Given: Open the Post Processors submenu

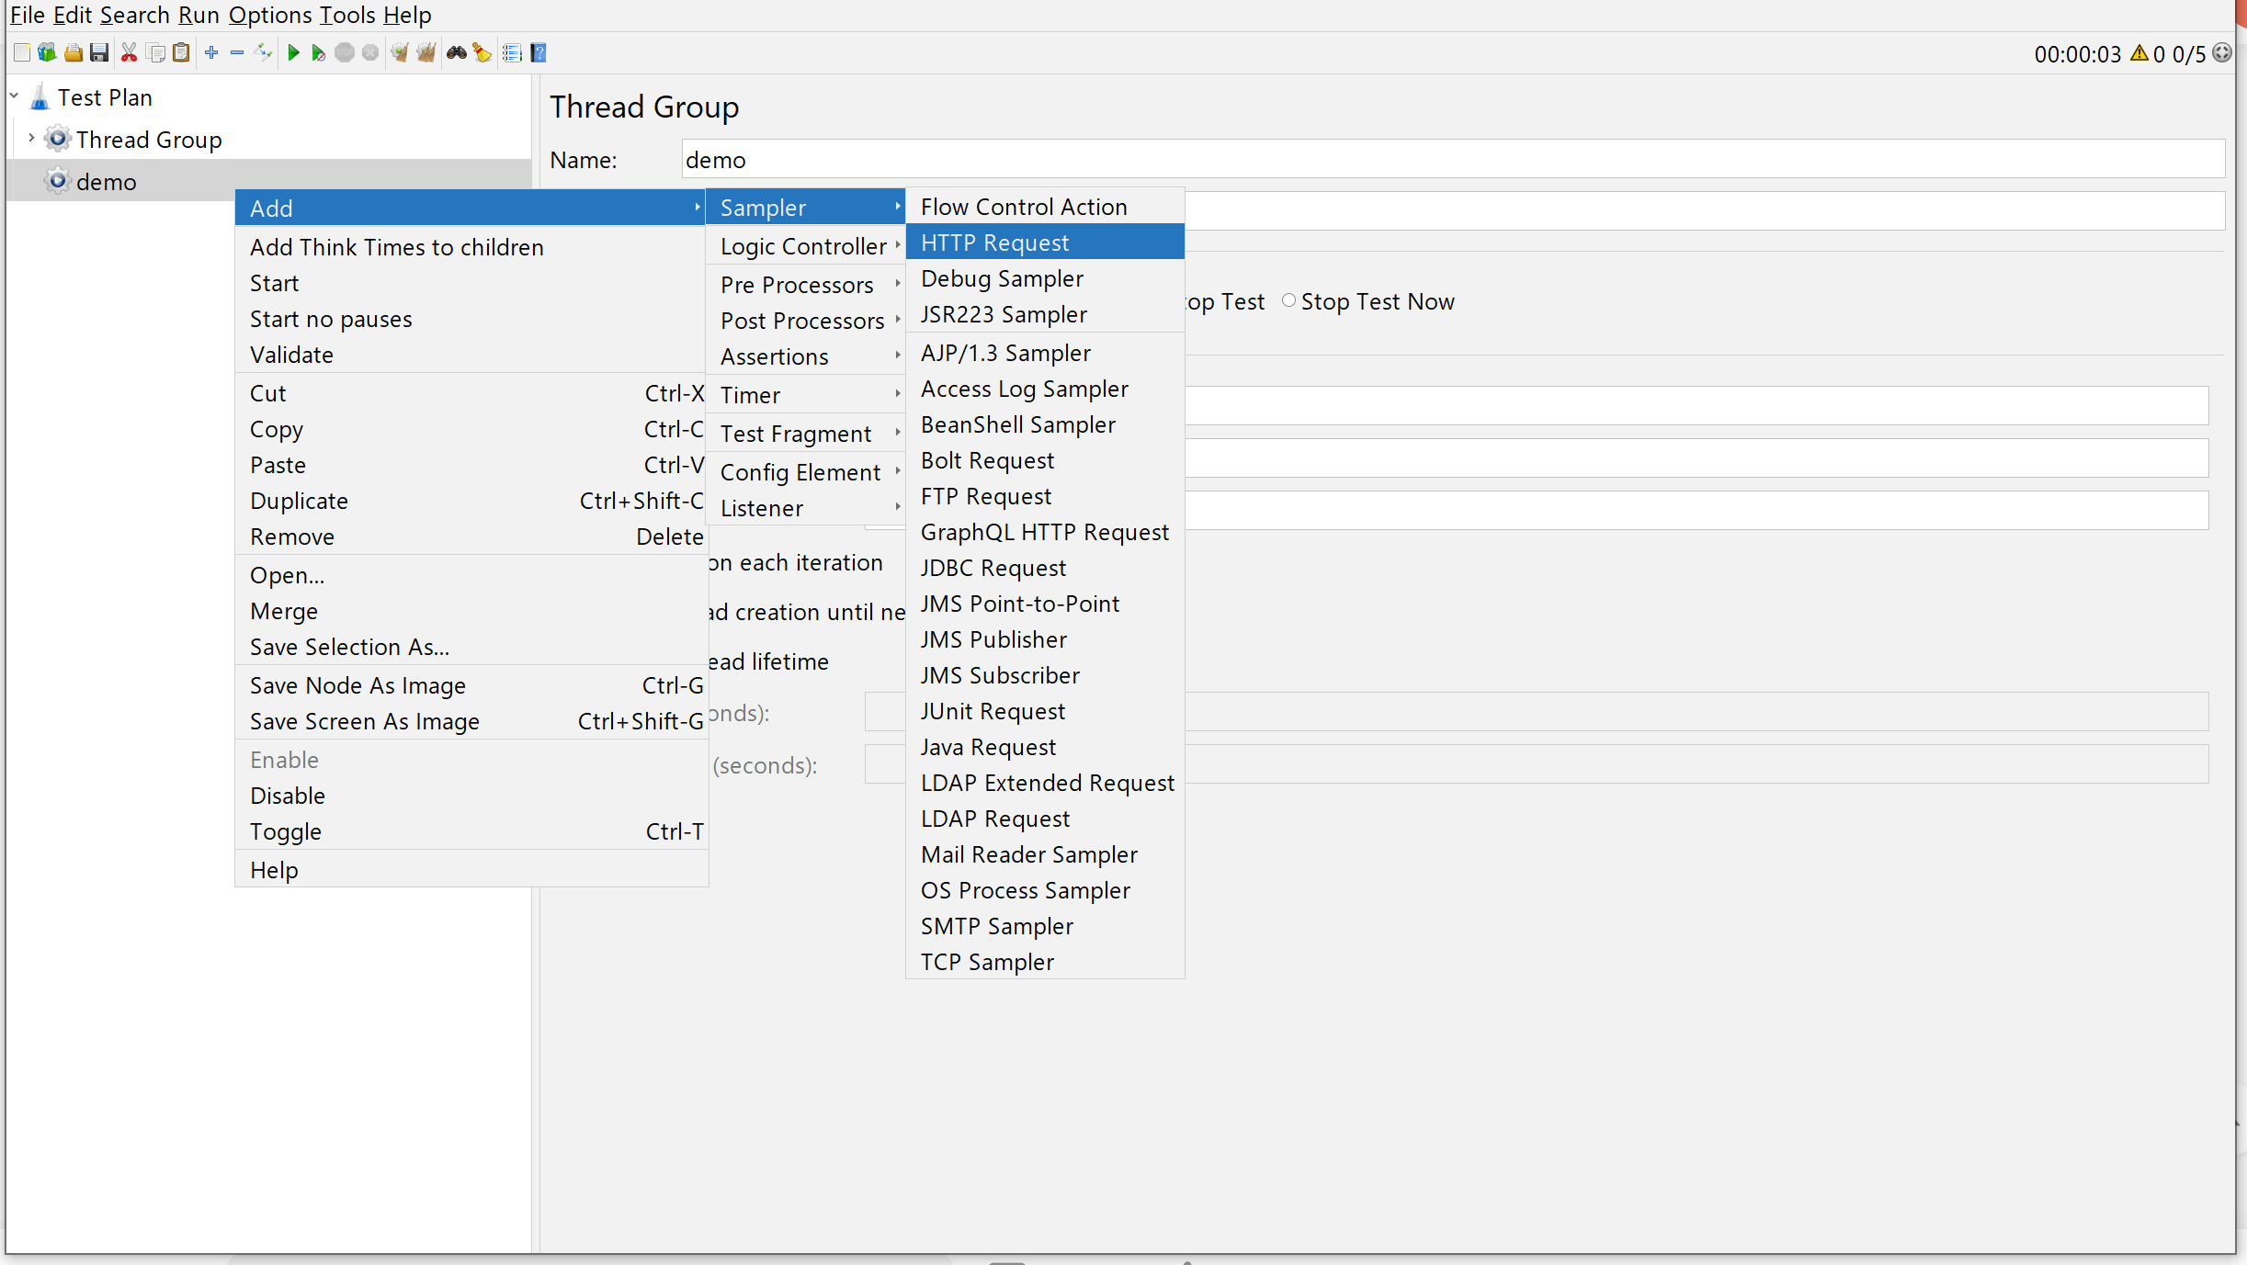Looking at the screenshot, I should 806,321.
